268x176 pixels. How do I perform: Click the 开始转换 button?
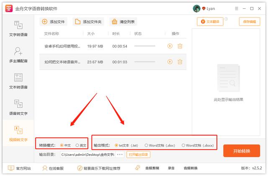tap(242, 151)
